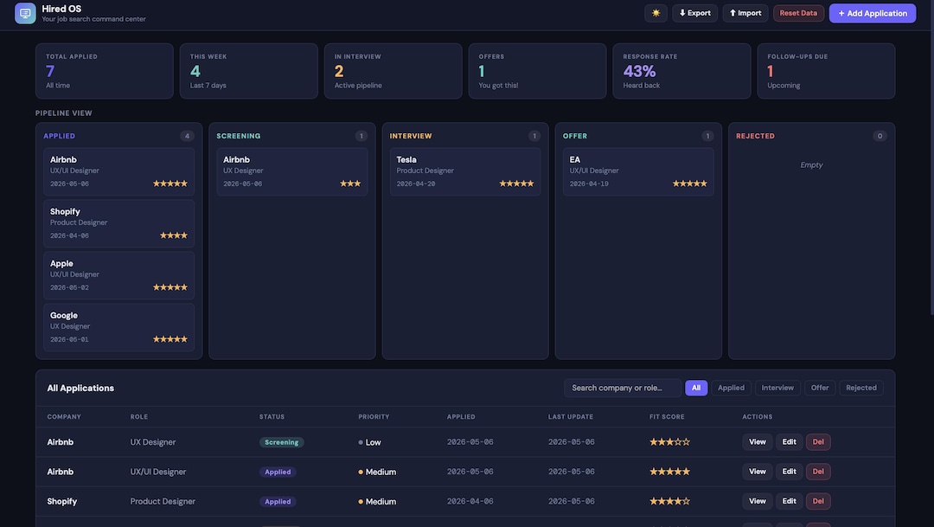Click the Interview column header
934x527 pixels.
click(411, 136)
